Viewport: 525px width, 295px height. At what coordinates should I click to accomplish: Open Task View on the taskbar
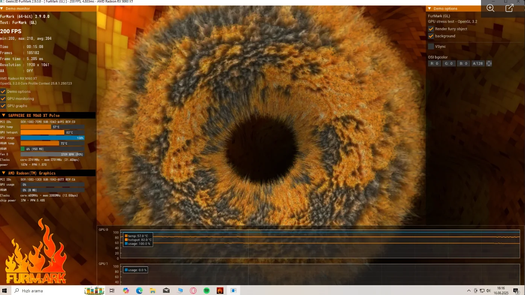pos(112,290)
